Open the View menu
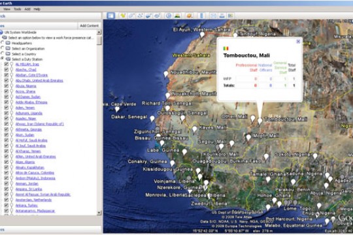This screenshot has height=235, width=353. [7, 9]
